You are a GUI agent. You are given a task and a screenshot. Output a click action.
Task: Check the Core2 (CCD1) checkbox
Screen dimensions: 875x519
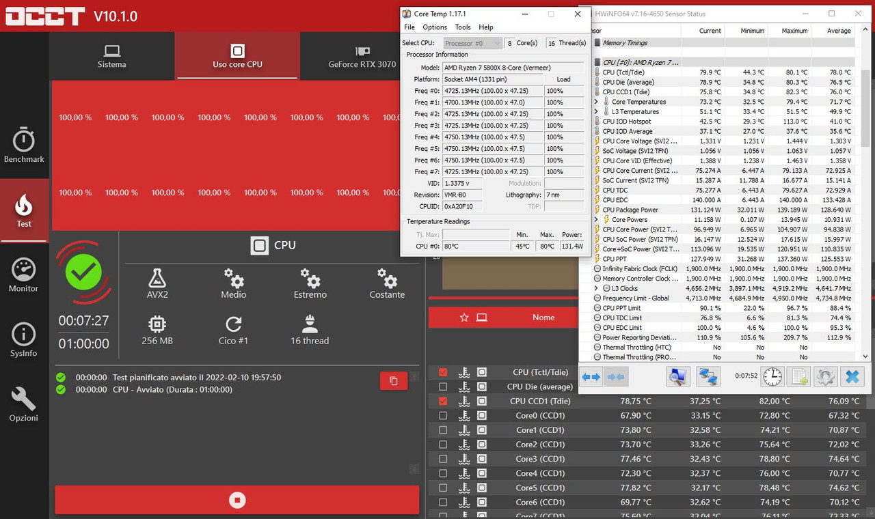coord(443,445)
